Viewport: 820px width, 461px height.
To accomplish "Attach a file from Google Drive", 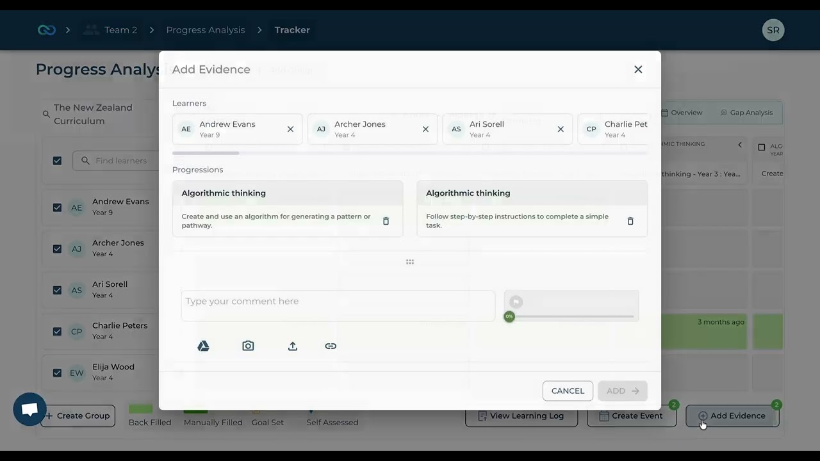I will click(x=203, y=346).
